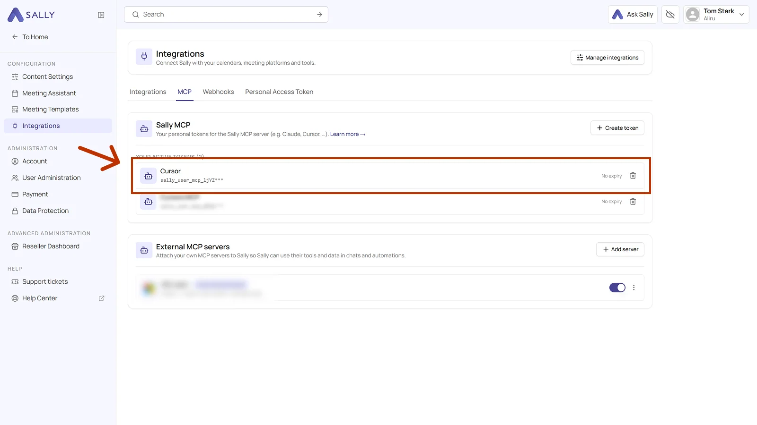Screen dimensions: 757x425
Task: Select the Cursor token name
Action: point(170,171)
